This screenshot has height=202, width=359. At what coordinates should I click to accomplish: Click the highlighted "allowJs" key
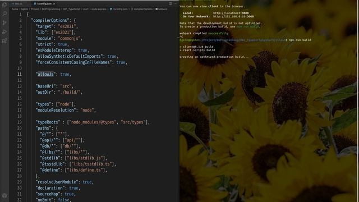coord(45,74)
